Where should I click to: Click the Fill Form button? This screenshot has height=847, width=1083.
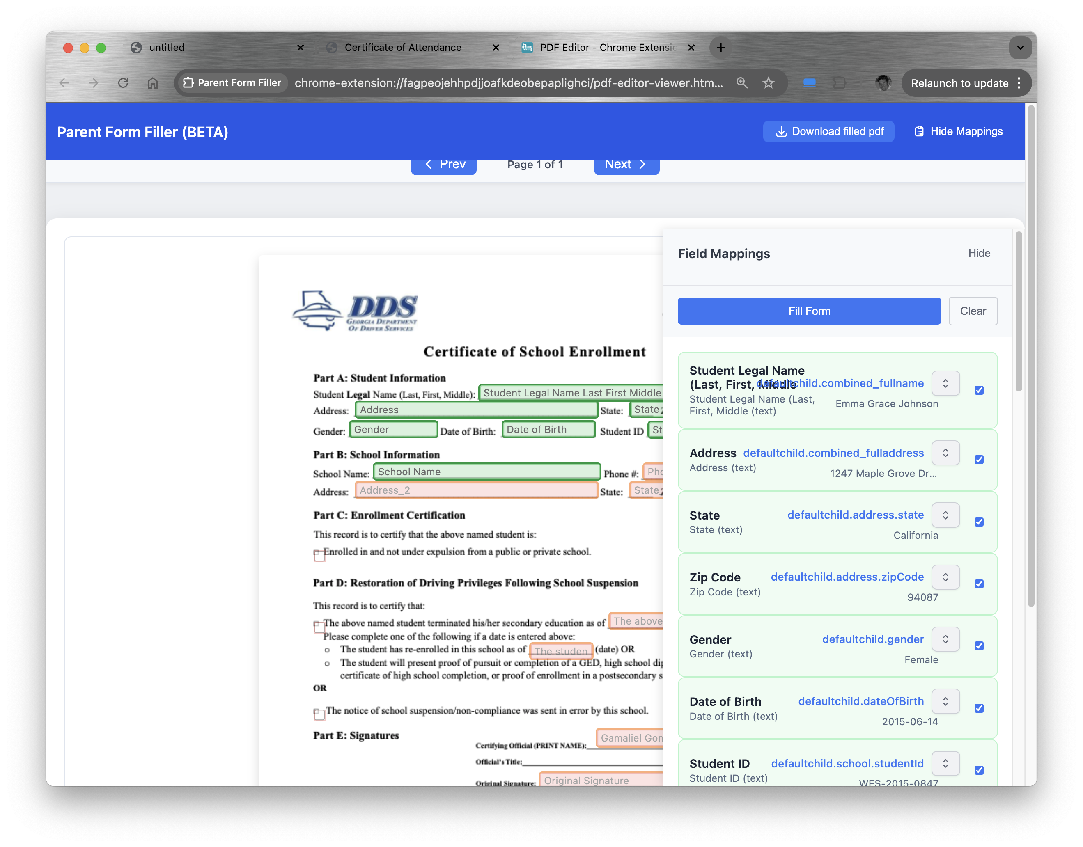pyautogui.click(x=809, y=311)
